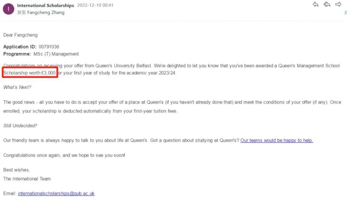This screenshot has height=217, width=347.
Task: Click "The International Team" signature
Action: pos(27,179)
